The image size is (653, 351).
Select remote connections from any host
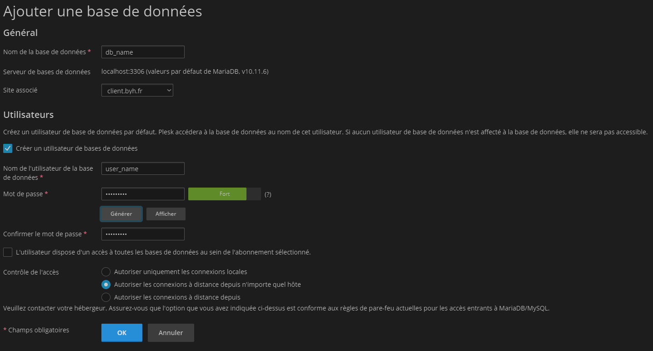pos(105,284)
